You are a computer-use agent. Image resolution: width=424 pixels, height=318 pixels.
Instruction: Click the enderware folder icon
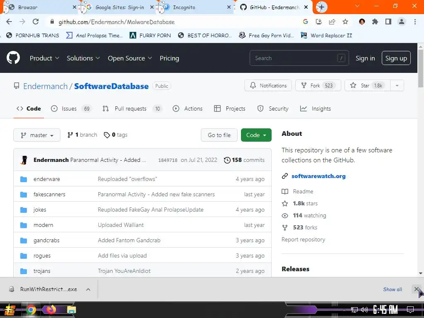coord(24,179)
